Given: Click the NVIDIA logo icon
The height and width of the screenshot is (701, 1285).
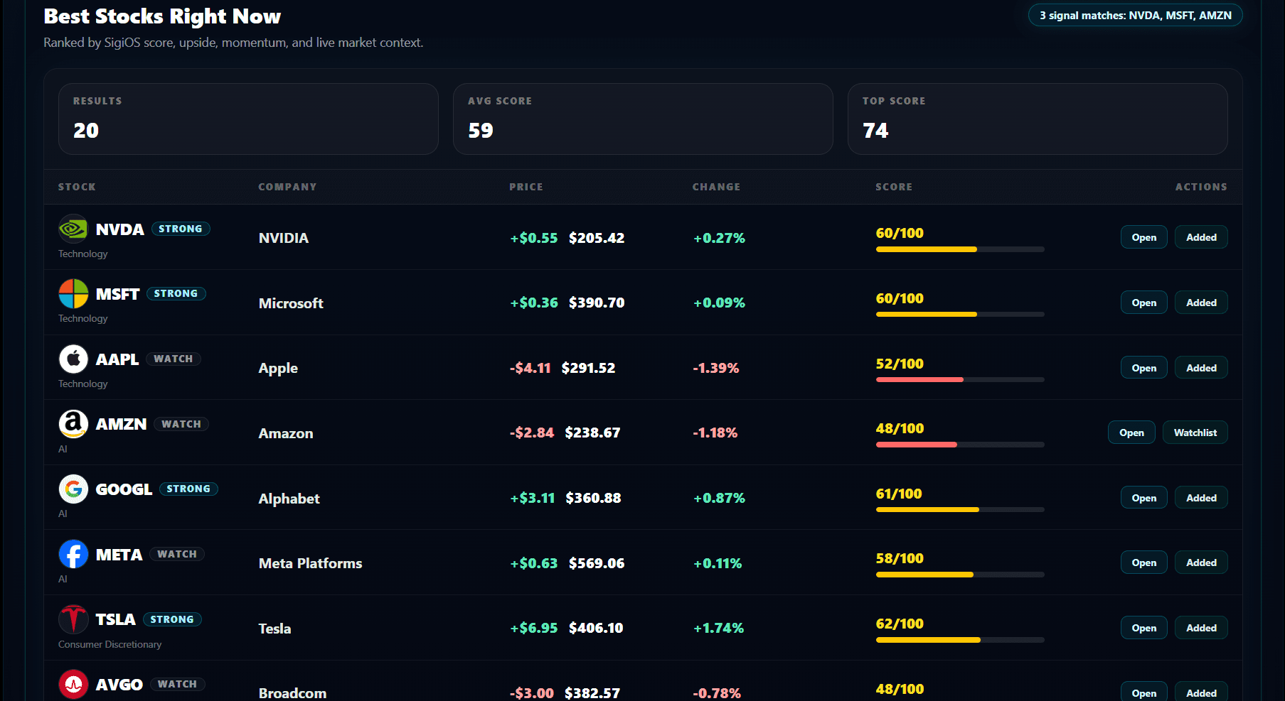Looking at the screenshot, I should (73, 229).
